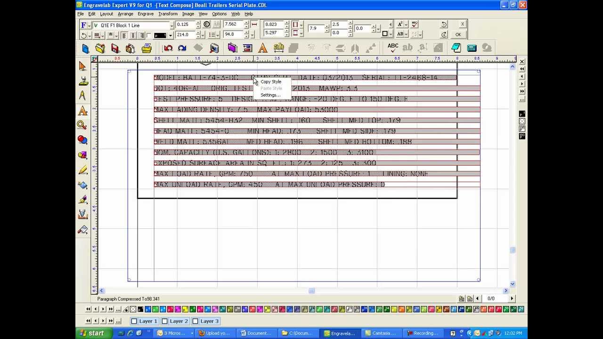The image size is (603, 339).
Task: Click the teal eraser-shaped toolbar icon
Action: click(x=456, y=48)
